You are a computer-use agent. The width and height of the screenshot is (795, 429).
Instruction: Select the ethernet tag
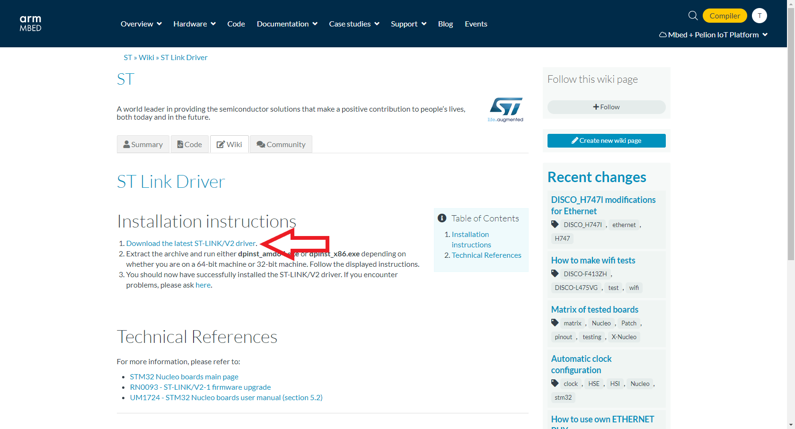point(624,225)
